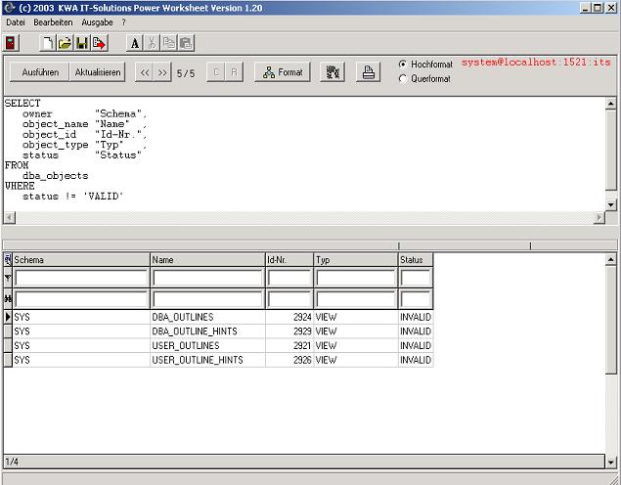Click the new document icon
The height and width of the screenshot is (485, 621).
(x=47, y=43)
